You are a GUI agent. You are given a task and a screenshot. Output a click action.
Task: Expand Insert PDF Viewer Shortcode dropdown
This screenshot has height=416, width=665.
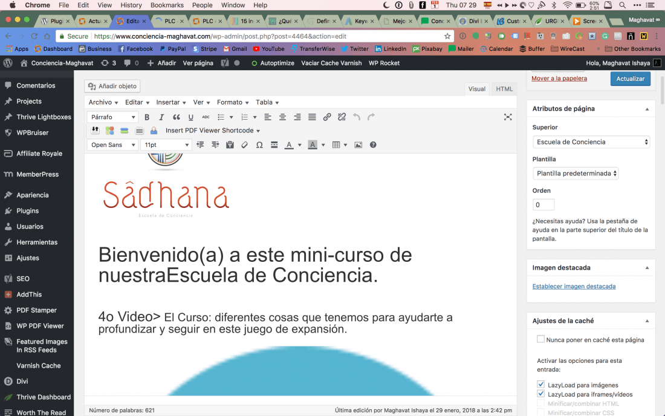coord(212,131)
